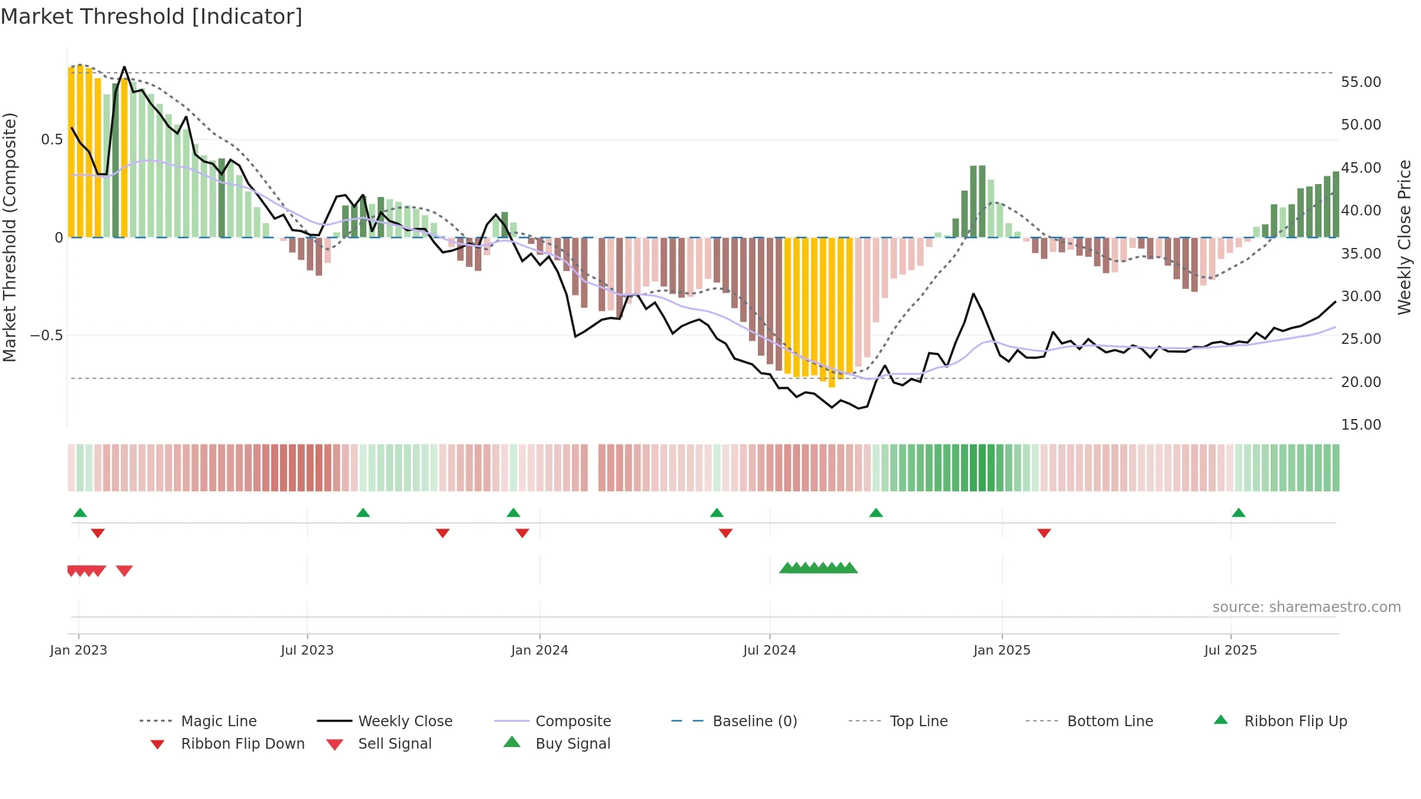The width and height of the screenshot is (1421, 799).
Task: Click the −0.5 left axis label
Action: pos(47,336)
